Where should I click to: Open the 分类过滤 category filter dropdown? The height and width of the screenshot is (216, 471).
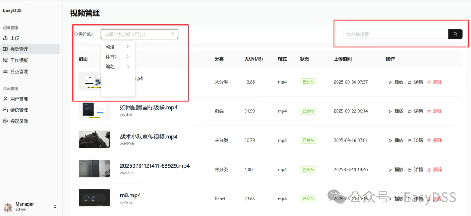coord(139,34)
